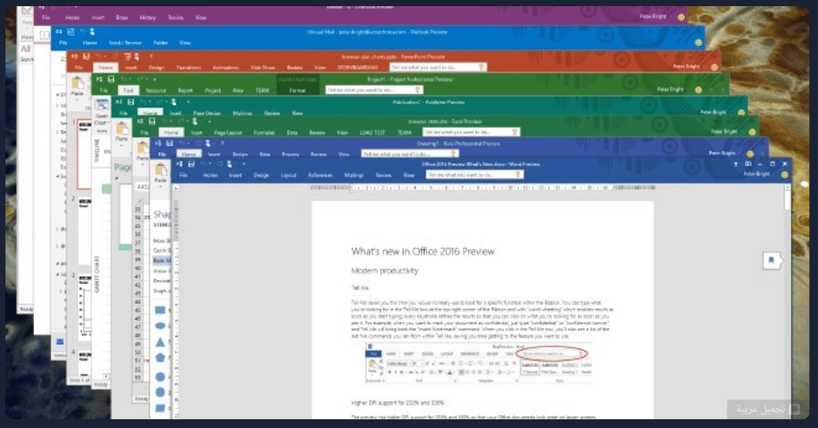
Task: Click Save icon in PowerPoint title bar
Action: click(85, 57)
